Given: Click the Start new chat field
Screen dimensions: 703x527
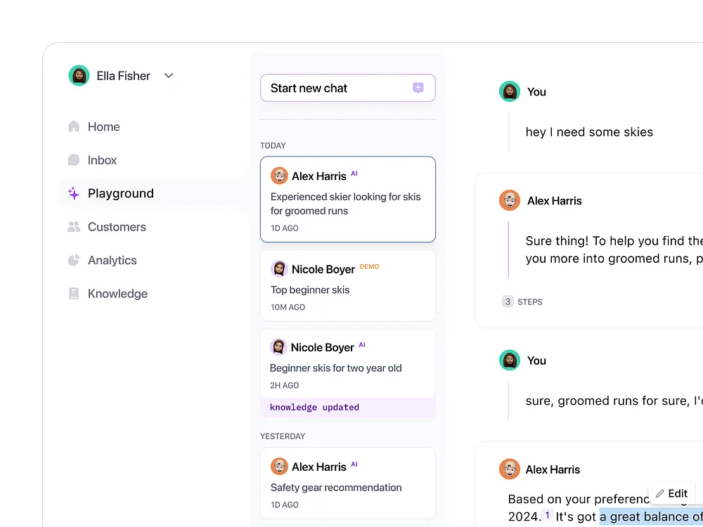Looking at the screenshot, I should (x=337, y=88).
